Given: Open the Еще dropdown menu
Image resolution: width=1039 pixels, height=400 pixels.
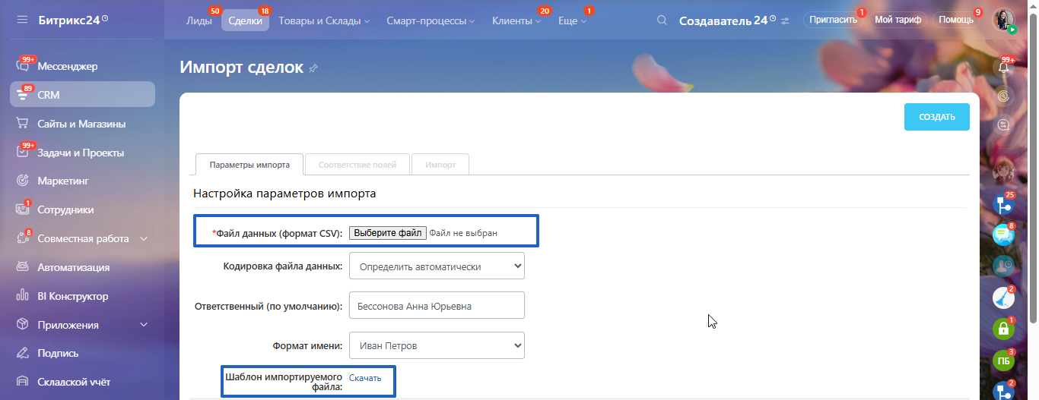Looking at the screenshot, I should [x=572, y=21].
